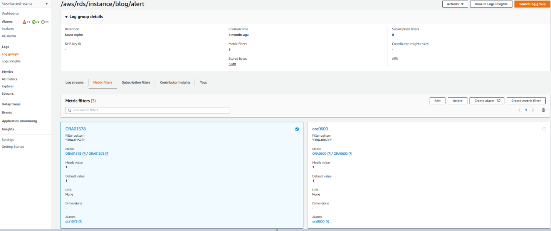Screen dimensions: 551x231
Task: Click the filter pattern "ORA-01578" text
Action: point(75,140)
